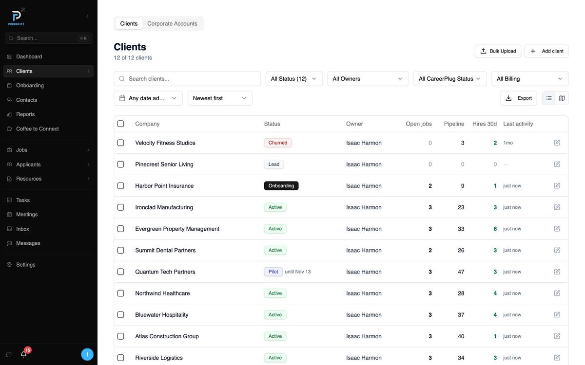Image resolution: width=585 pixels, height=365 pixels.
Task: Switch to Corporate Accounts tab
Action: [172, 23]
